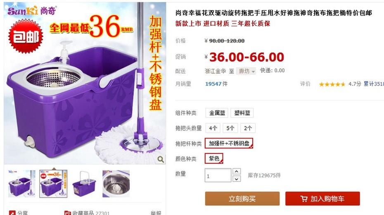Open the 廊坊 delivery city dropdown
Viewport: 384px width, 215px height.
246,71
